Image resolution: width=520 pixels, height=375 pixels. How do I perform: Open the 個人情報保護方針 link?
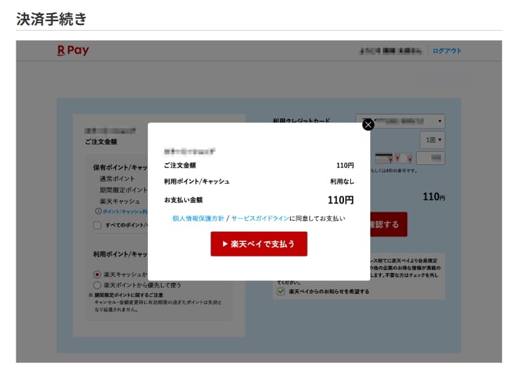197,219
